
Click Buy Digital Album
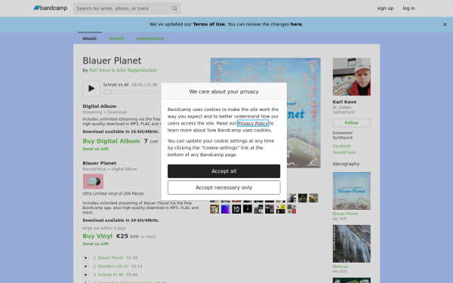click(x=111, y=141)
